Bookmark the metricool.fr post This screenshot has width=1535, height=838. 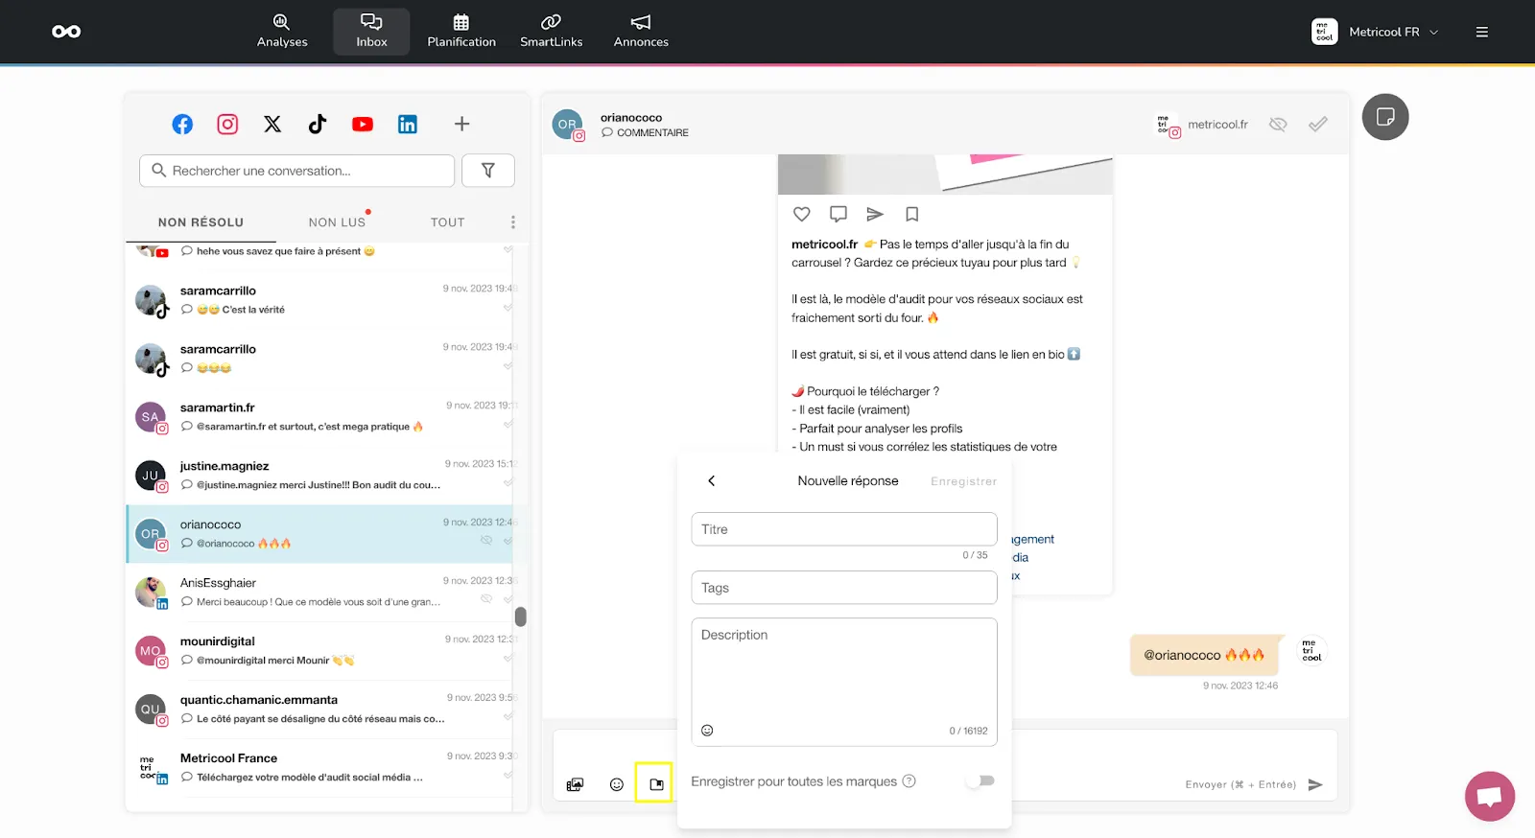[x=912, y=214]
